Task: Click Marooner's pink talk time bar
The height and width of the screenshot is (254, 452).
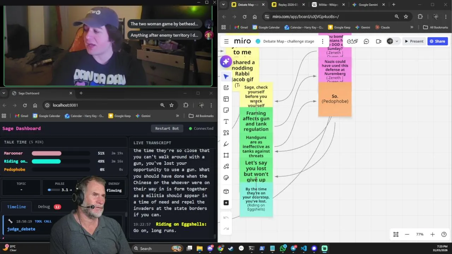Action: pos(47,153)
